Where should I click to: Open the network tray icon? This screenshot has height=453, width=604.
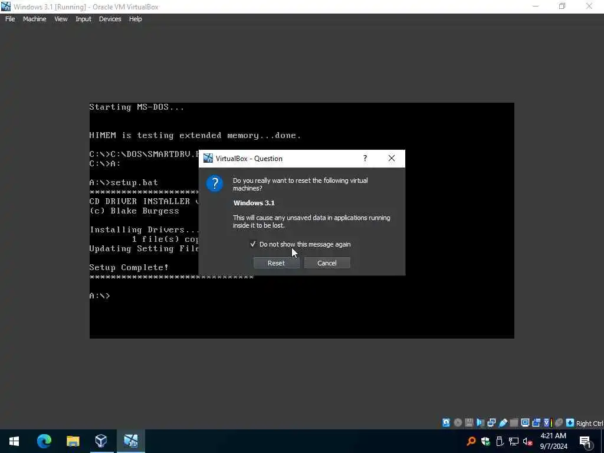(x=514, y=441)
